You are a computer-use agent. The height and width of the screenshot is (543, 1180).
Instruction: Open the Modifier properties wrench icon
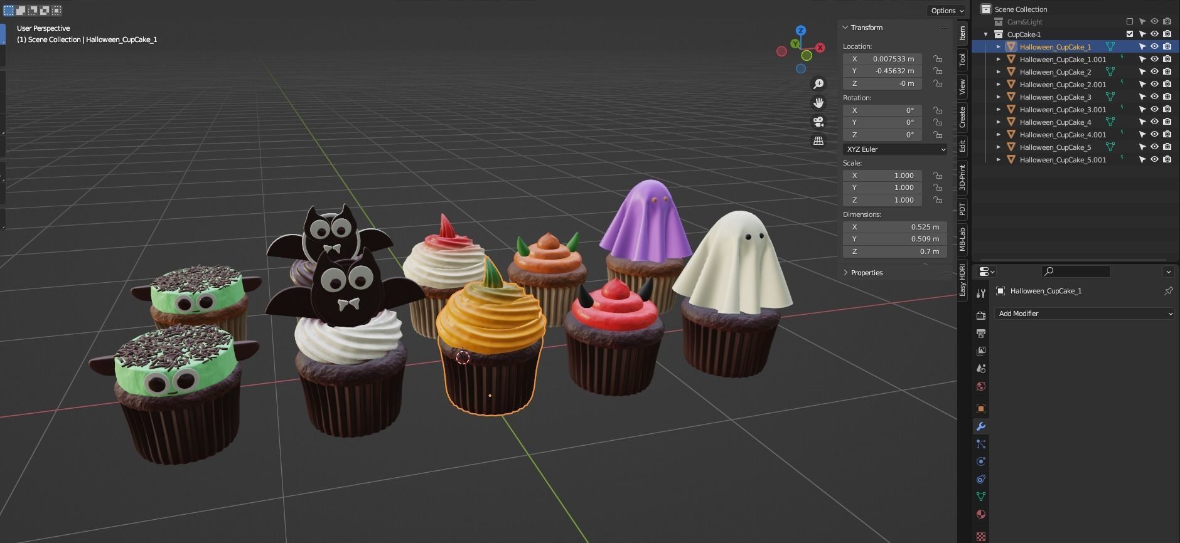981,426
